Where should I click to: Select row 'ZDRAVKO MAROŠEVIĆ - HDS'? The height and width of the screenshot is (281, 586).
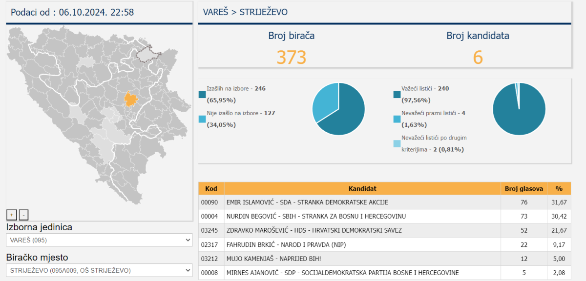pos(384,230)
